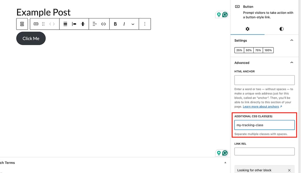301x173 pixels.
Task: Open block options three-dot menu
Action: coord(145,24)
